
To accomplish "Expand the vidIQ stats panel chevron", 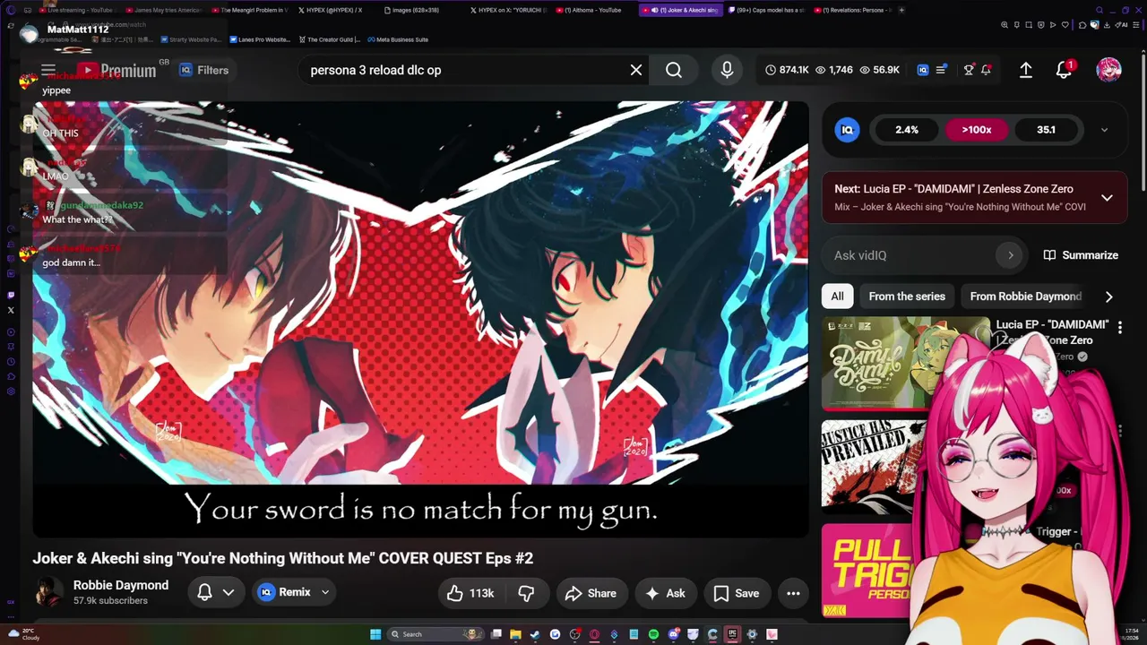I will (1104, 130).
